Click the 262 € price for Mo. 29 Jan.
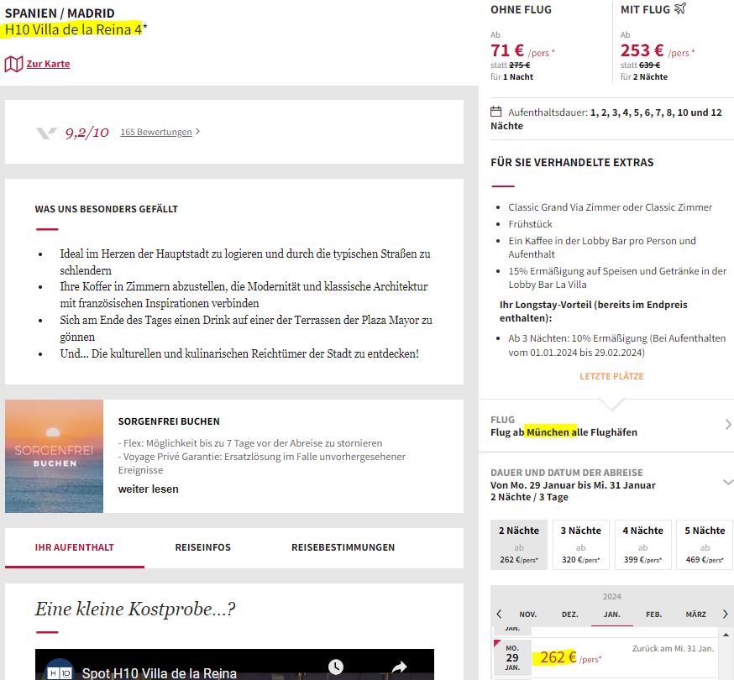734x680 pixels. pyautogui.click(x=558, y=657)
